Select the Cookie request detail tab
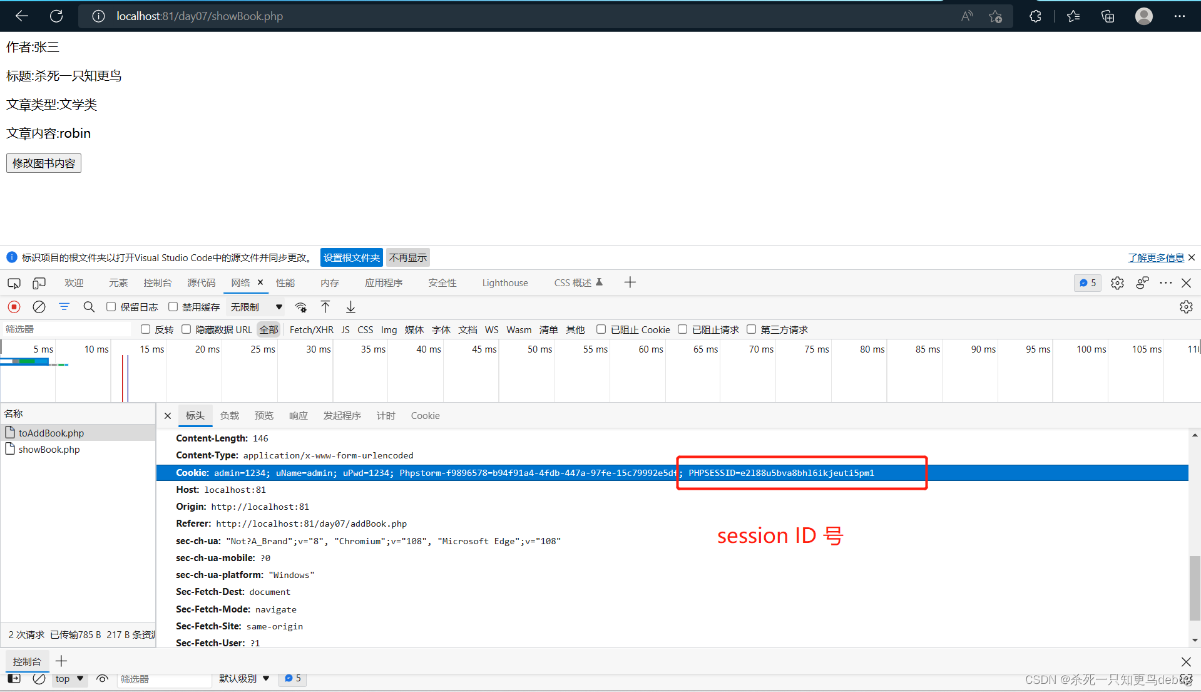This screenshot has width=1201, height=692. coord(426,416)
